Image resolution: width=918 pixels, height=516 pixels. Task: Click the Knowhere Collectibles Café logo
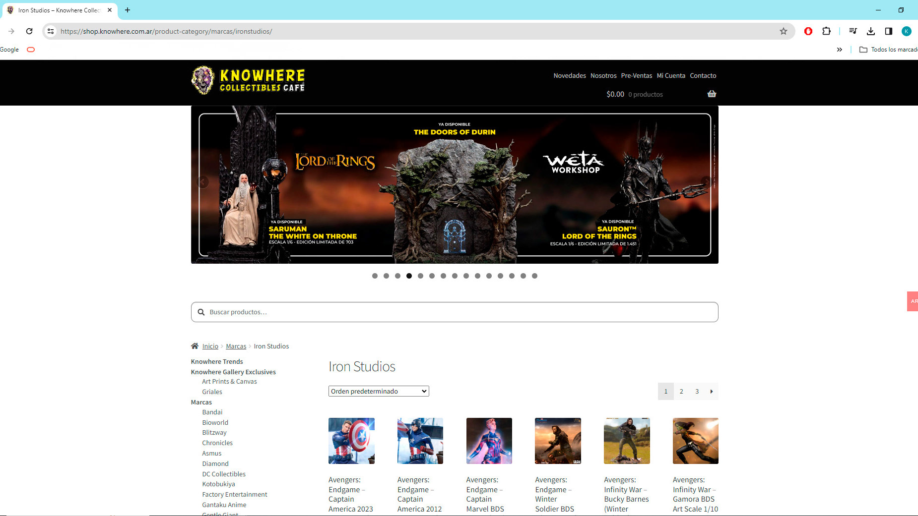(248, 80)
